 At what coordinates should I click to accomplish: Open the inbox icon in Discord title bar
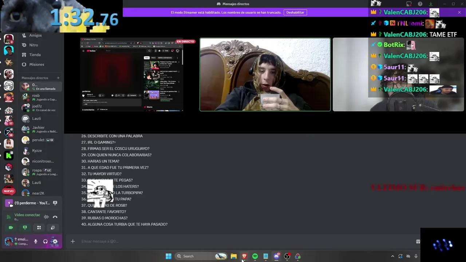pyautogui.click(x=409, y=4)
